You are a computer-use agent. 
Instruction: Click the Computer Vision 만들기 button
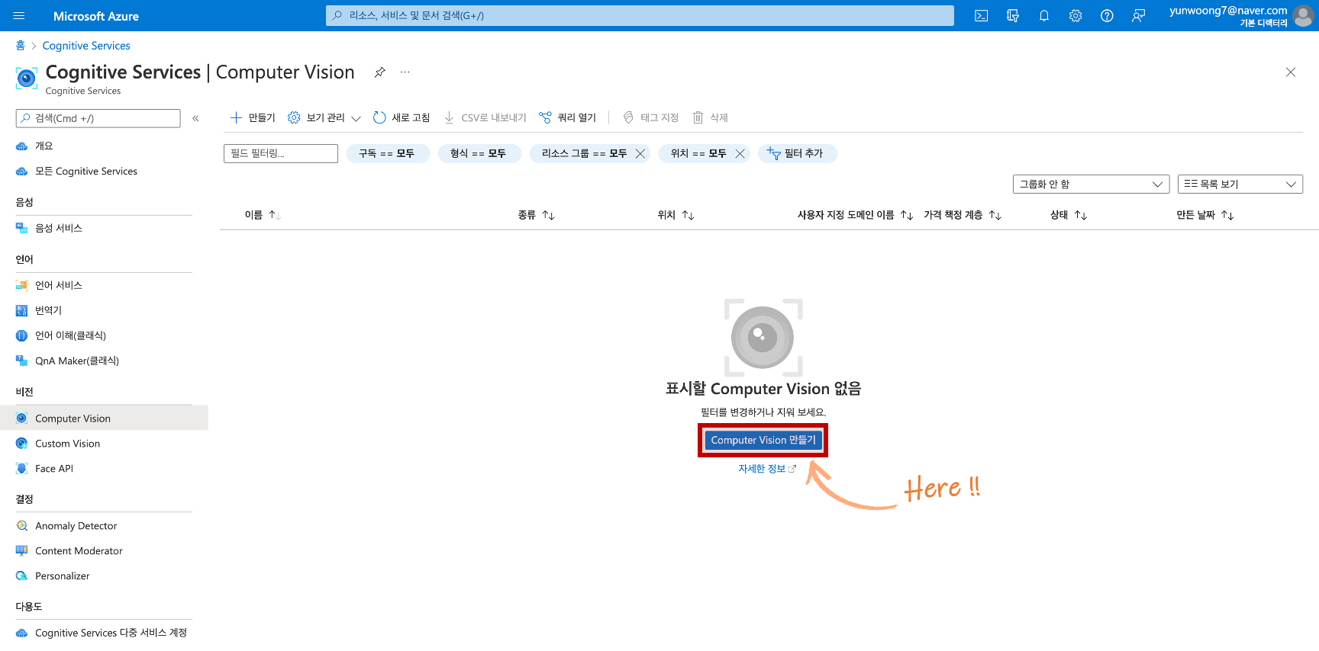coord(763,440)
